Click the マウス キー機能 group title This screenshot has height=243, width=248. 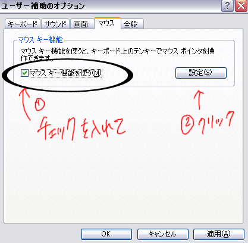pyautogui.click(x=40, y=40)
